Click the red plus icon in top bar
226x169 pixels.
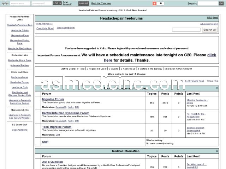(x=154, y=4)
